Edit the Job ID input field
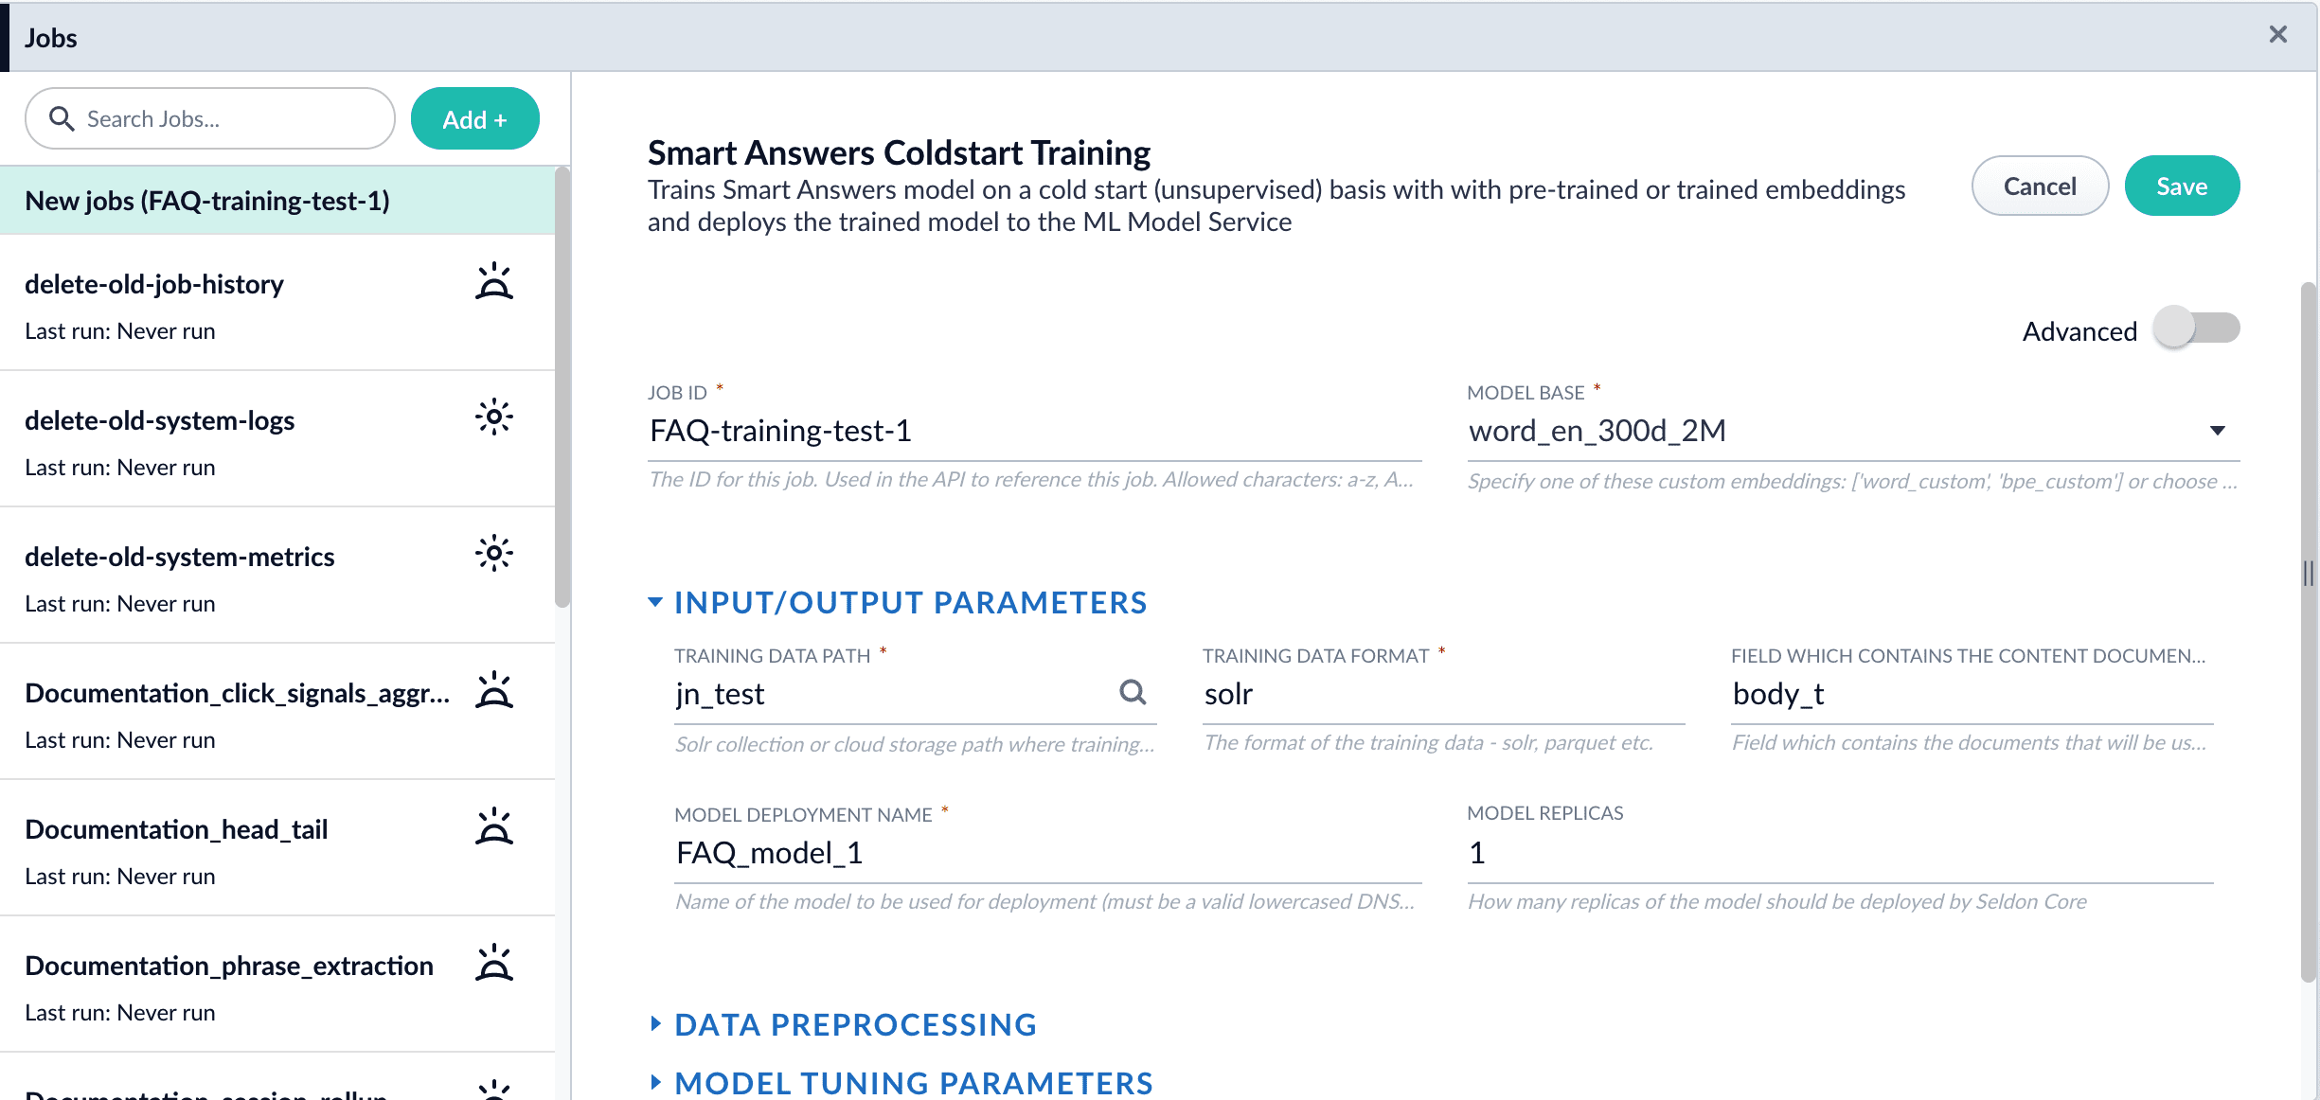Image resolution: width=2320 pixels, height=1100 pixels. point(852,430)
